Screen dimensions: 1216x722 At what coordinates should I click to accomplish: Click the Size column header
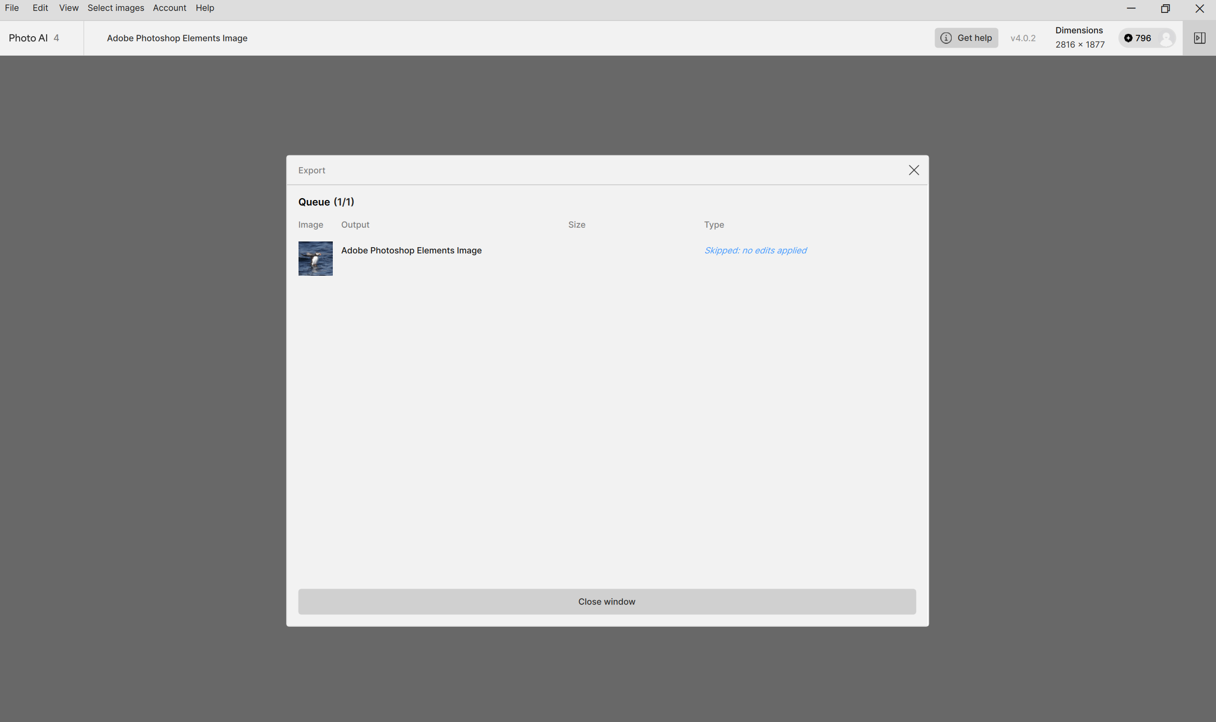pos(577,225)
